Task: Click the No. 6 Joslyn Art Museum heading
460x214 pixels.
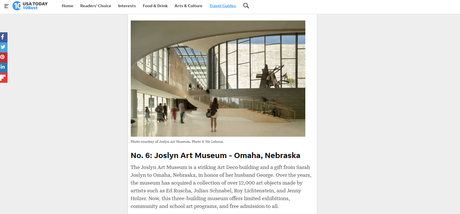Action: click(x=215, y=155)
